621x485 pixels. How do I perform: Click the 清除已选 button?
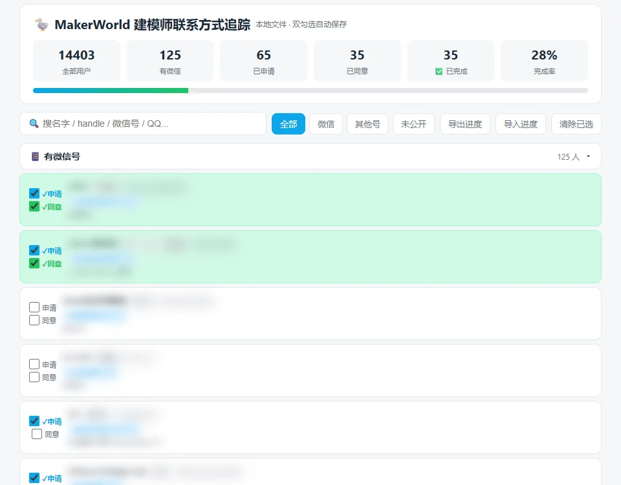[x=576, y=124]
